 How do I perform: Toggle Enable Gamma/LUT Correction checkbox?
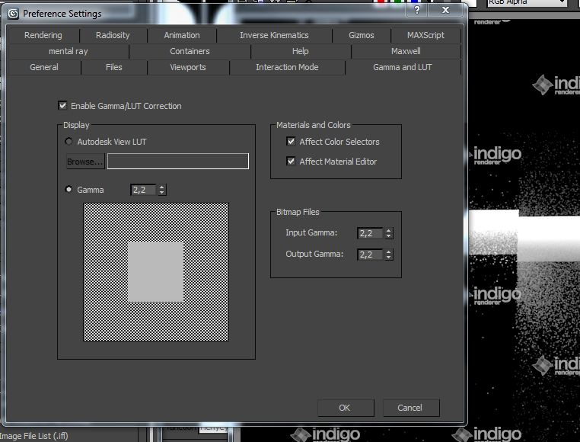(x=62, y=106)
